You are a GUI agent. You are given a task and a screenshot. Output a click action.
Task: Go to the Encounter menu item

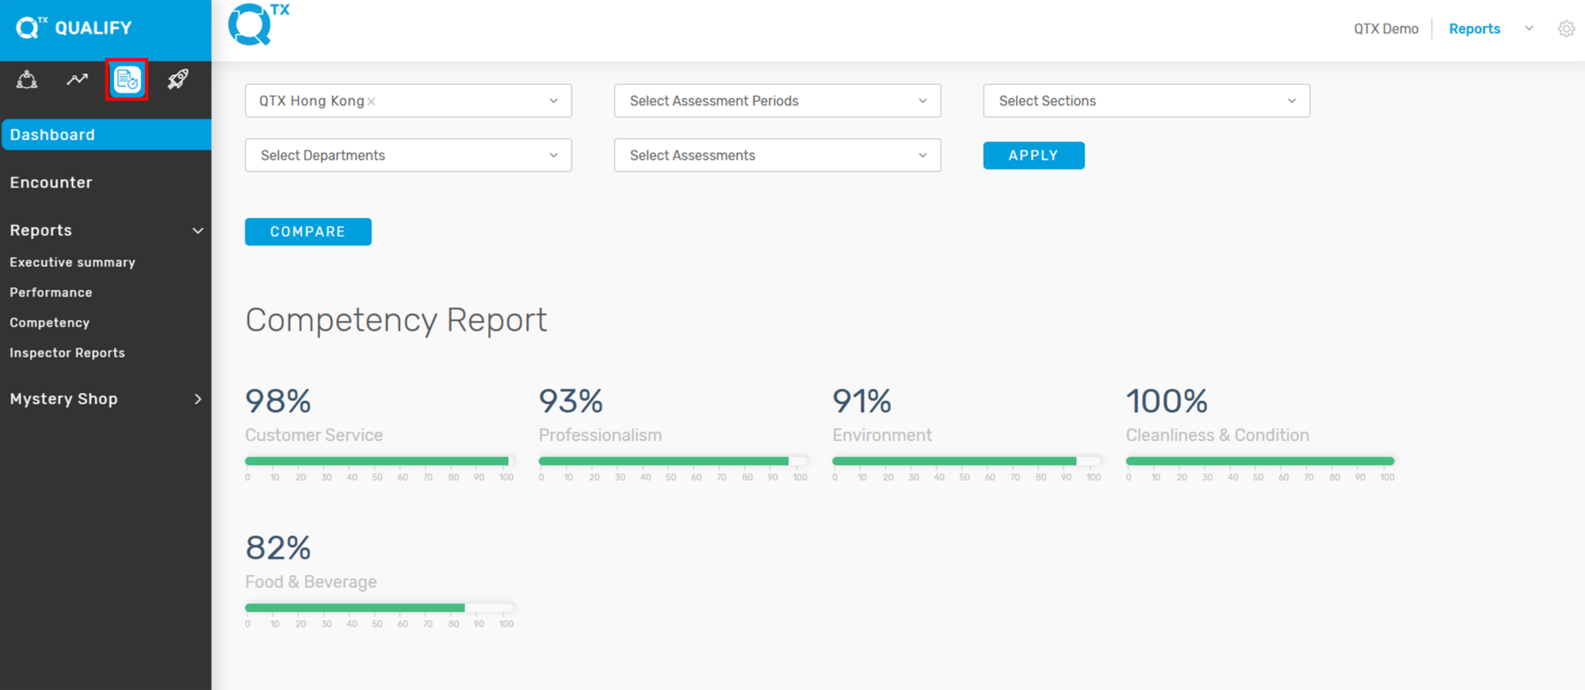coord(51,182)
